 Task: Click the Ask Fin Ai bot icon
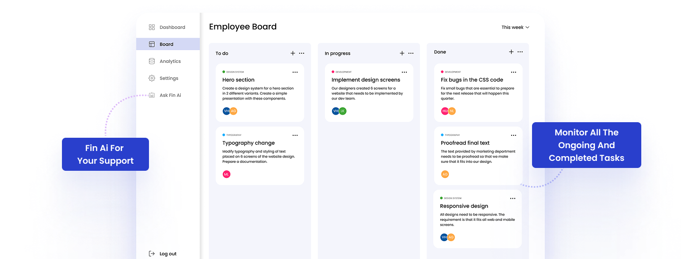pos(152,95)
